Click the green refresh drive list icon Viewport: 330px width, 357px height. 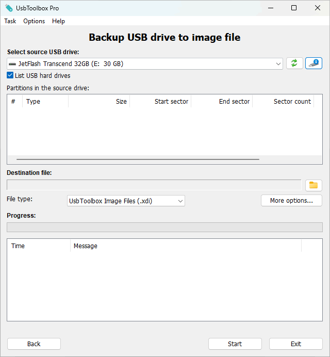click(294, 63)
